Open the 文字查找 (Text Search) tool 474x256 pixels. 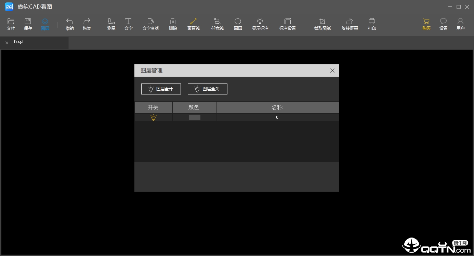click(x=151, y=24)
